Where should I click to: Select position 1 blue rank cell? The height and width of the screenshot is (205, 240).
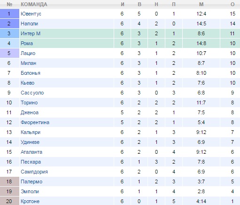[x=9, y=14]
